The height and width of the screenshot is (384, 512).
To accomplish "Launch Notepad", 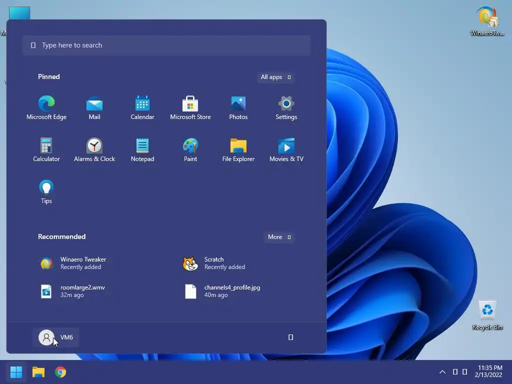I will click(142, 150).
